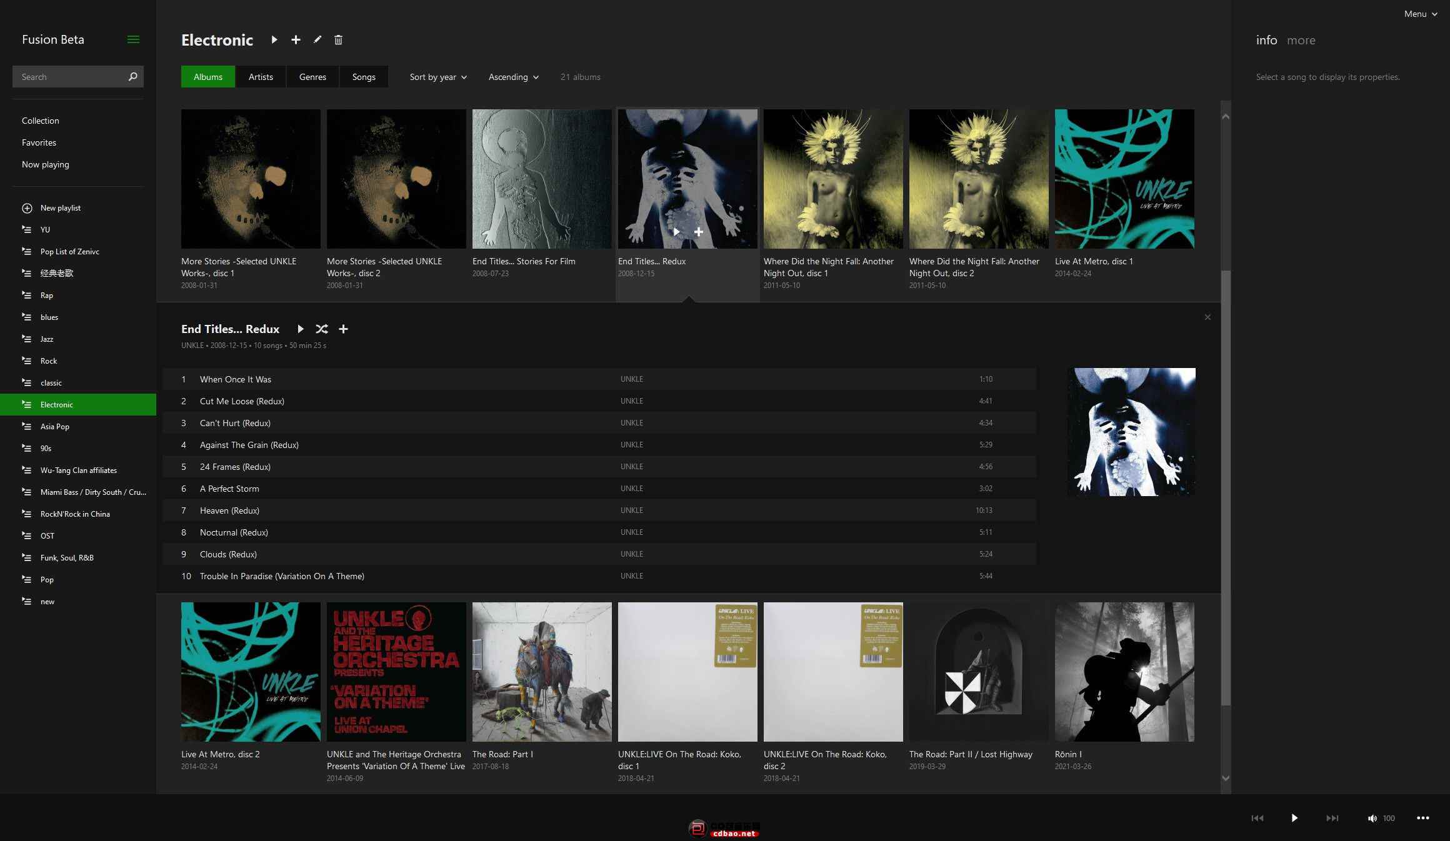The width and height of the screenshot is (1450, 841).
Task: Open the Asia Pop playlist
Action: coord(78,427)
